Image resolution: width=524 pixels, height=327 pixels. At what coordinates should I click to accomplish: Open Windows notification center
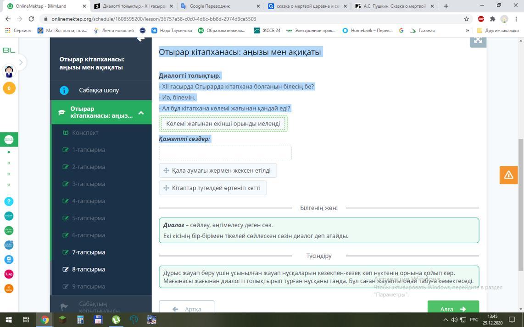point(512,320)
